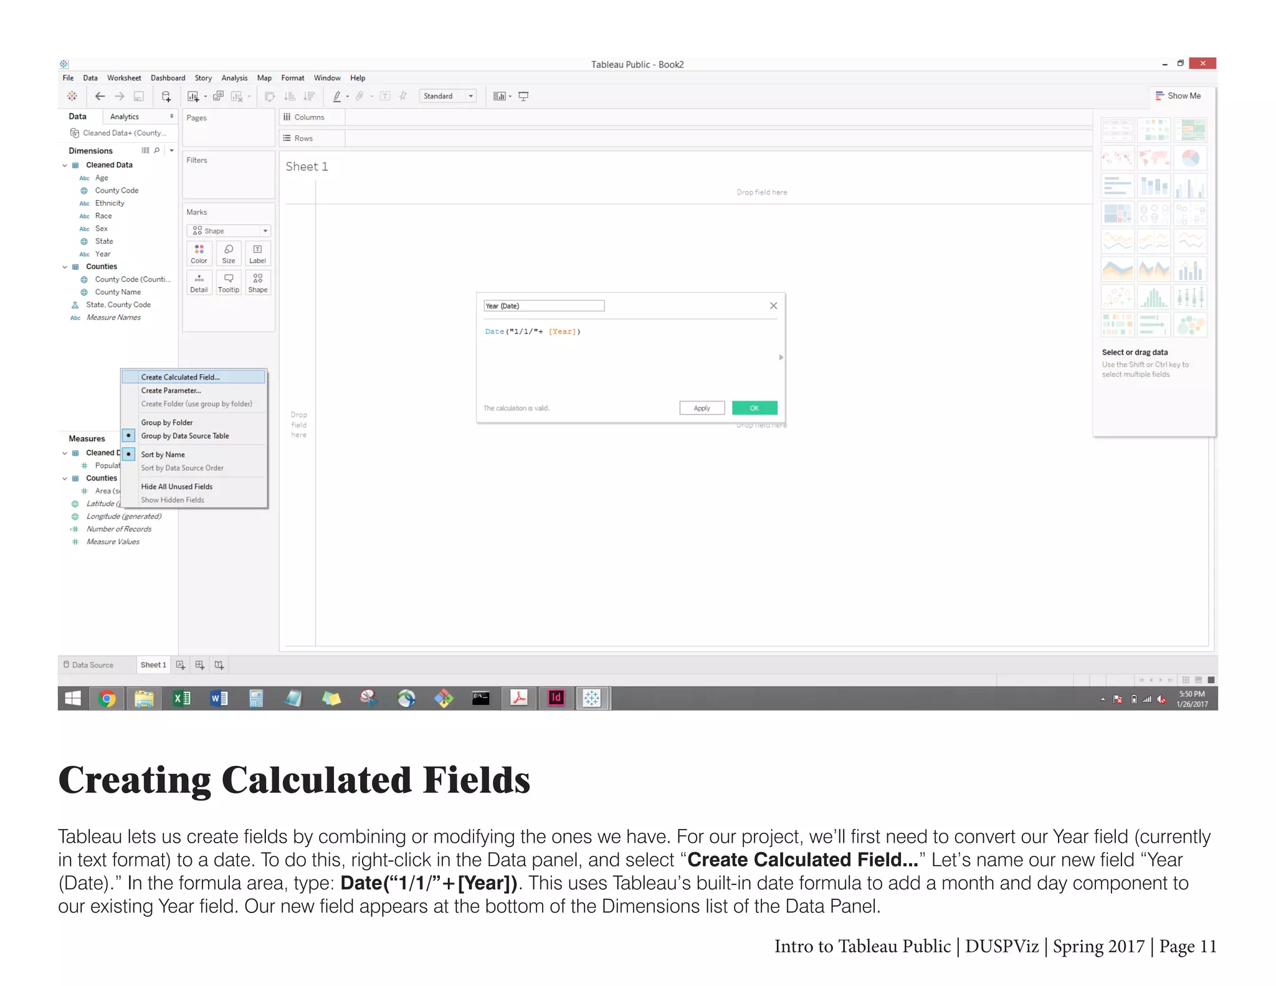Screen dimensions: 1276x986
Task: Click the Shape button on Marks card
Action: pos(257,282)
